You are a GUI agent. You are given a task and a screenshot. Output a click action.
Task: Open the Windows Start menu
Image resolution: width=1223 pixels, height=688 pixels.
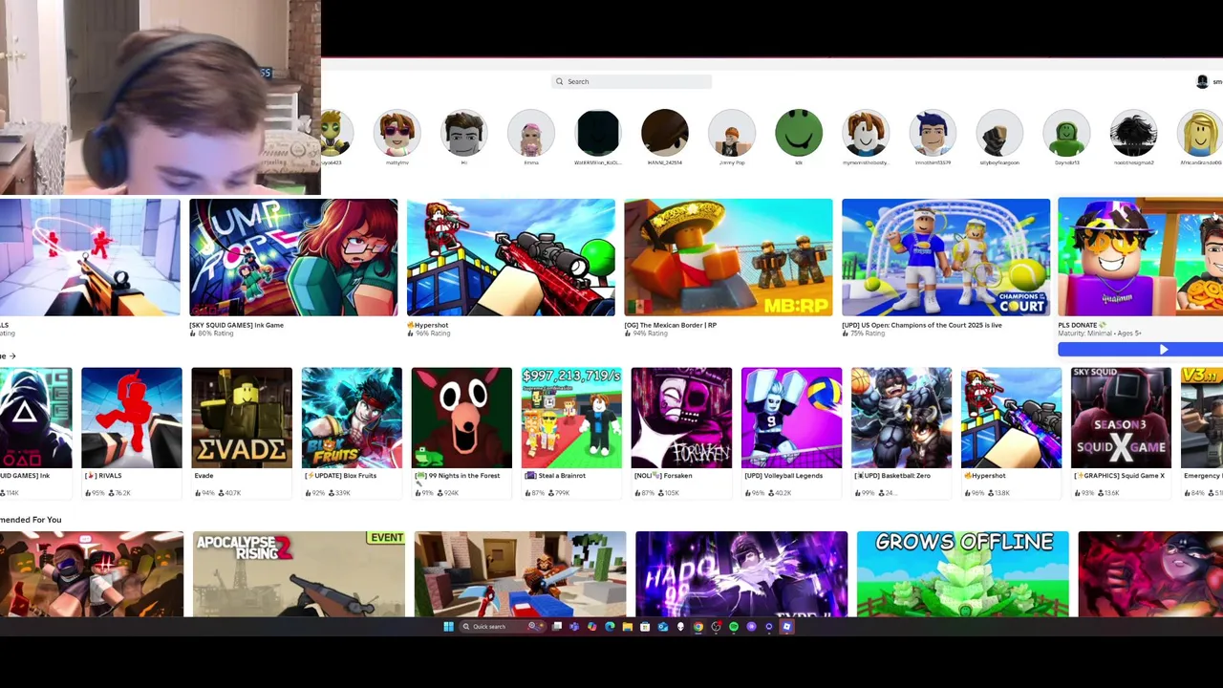click(448, 627)
